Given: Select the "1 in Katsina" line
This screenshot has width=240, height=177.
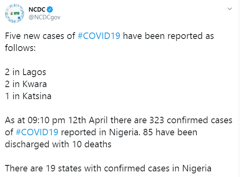Looking at the screenshot, I should click(x=28, y=96).
